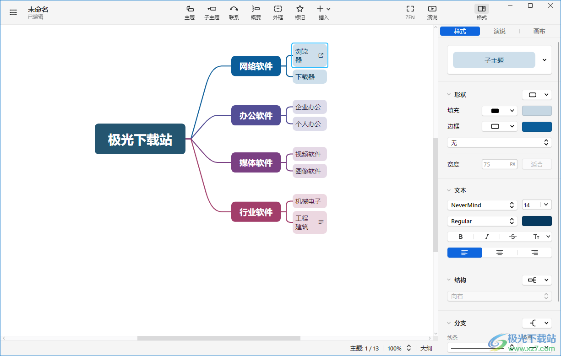The height and width of the screenshot is (356, 561).
Task: Open note icon on 工程建筑 topic
Action: coord(321,222)
